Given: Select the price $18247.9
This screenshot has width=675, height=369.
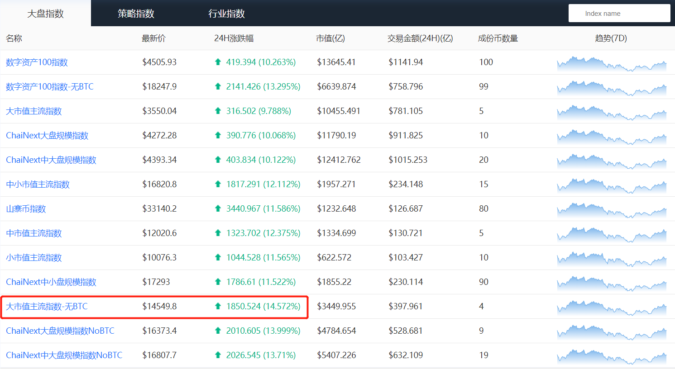Looking at the screenshot, I should point(159,86).
